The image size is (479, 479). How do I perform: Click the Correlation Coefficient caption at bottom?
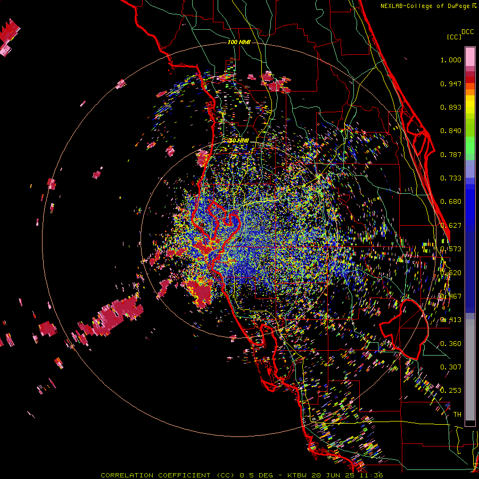point(242,475)
